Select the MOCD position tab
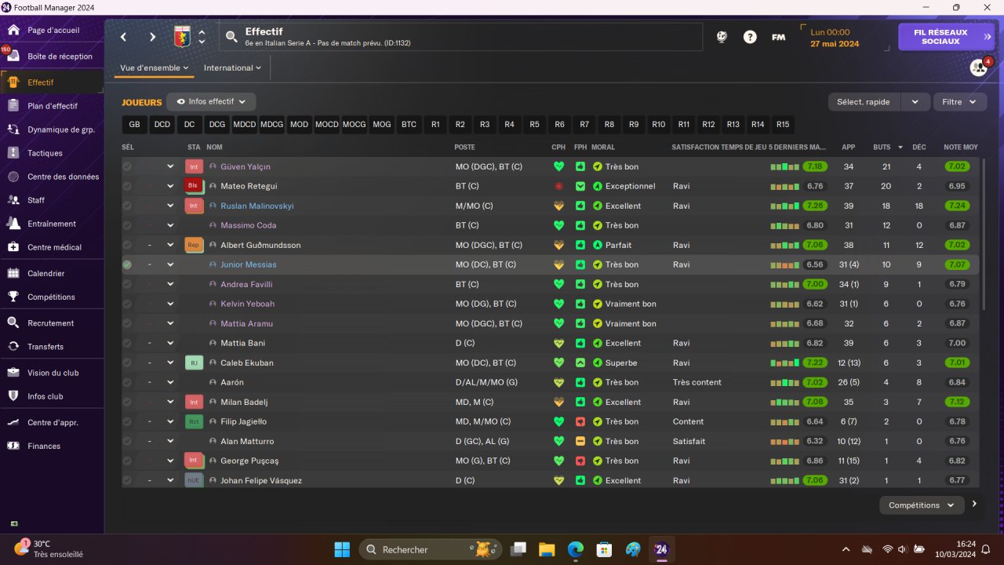1004x565 pixels. coord(326,125)
